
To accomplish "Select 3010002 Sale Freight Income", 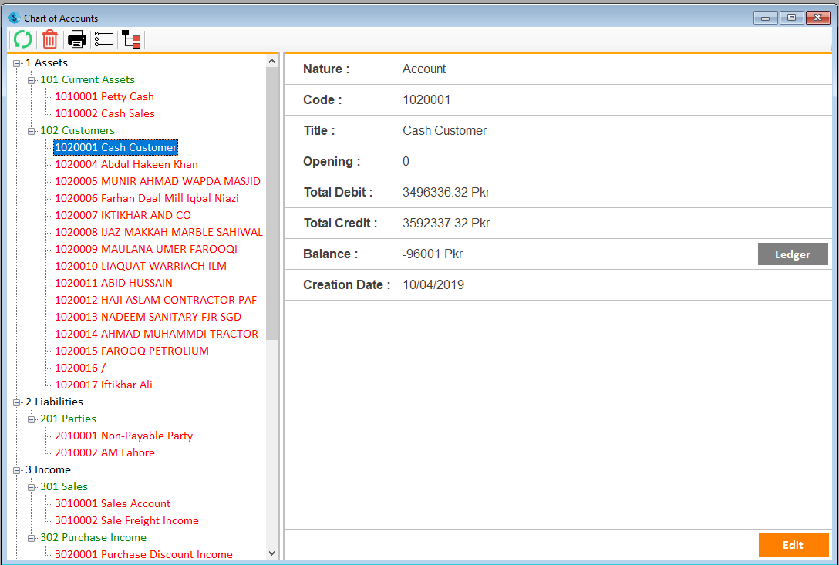I will [x=126, y=520].
